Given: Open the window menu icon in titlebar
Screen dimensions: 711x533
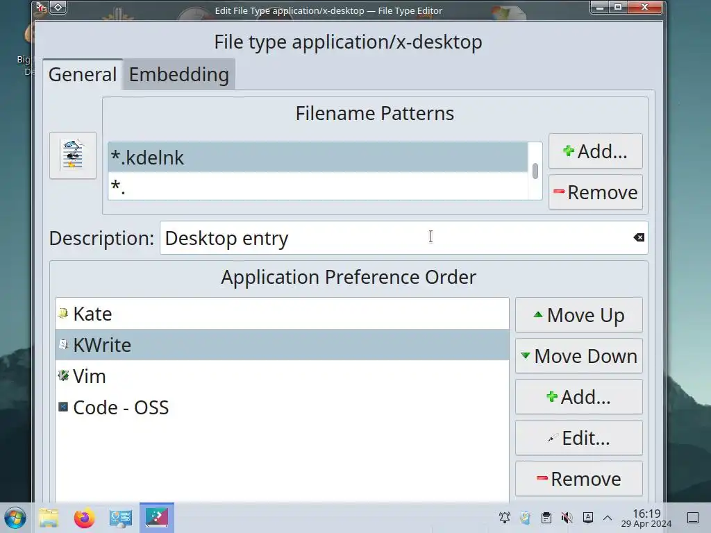Looking at the screenshot, I should (41, 7).
